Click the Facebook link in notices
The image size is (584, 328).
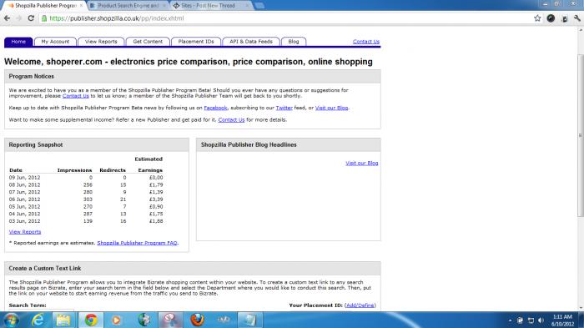click(215, 108)
